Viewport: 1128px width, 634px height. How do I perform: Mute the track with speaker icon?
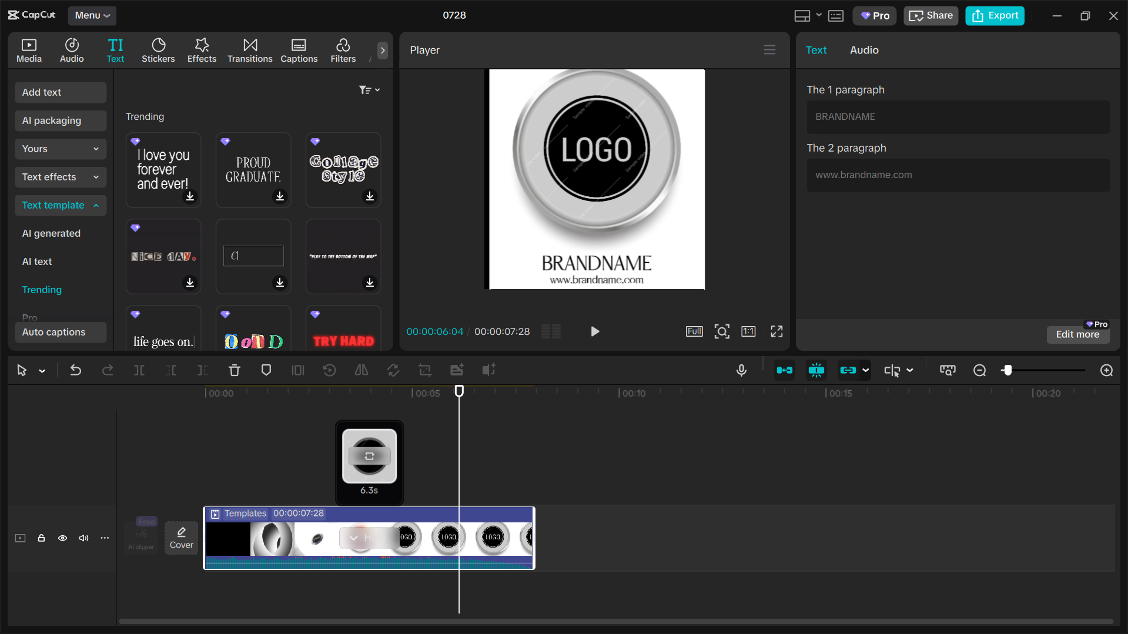tap(83, 538)
